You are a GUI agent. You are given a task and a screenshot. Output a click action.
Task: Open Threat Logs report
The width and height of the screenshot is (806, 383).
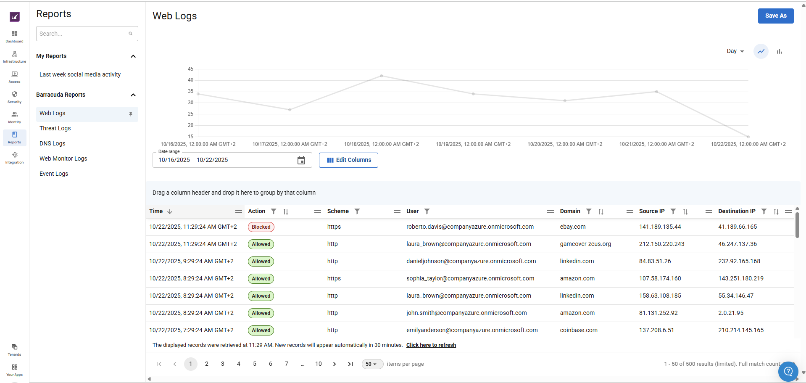pos(55,129)
